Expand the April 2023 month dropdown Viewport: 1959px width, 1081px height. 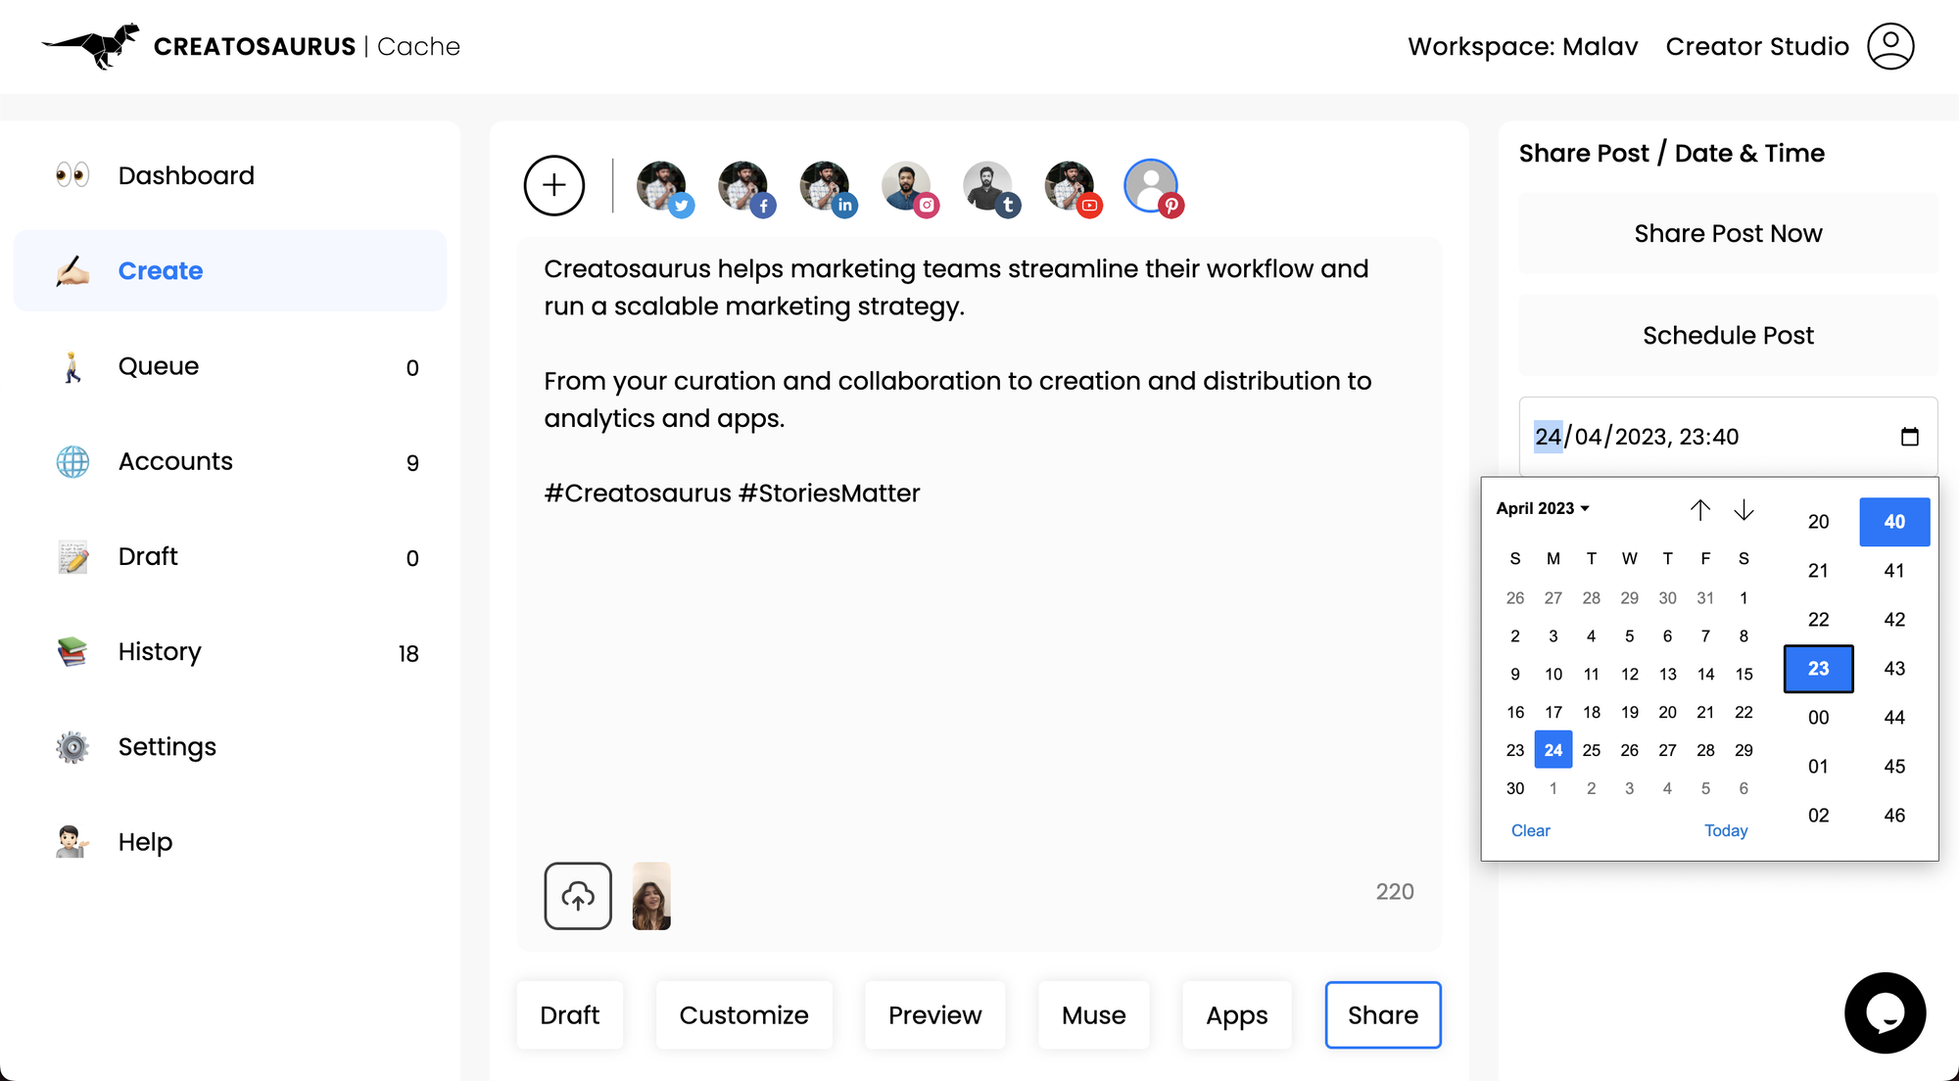[1541, 508]
